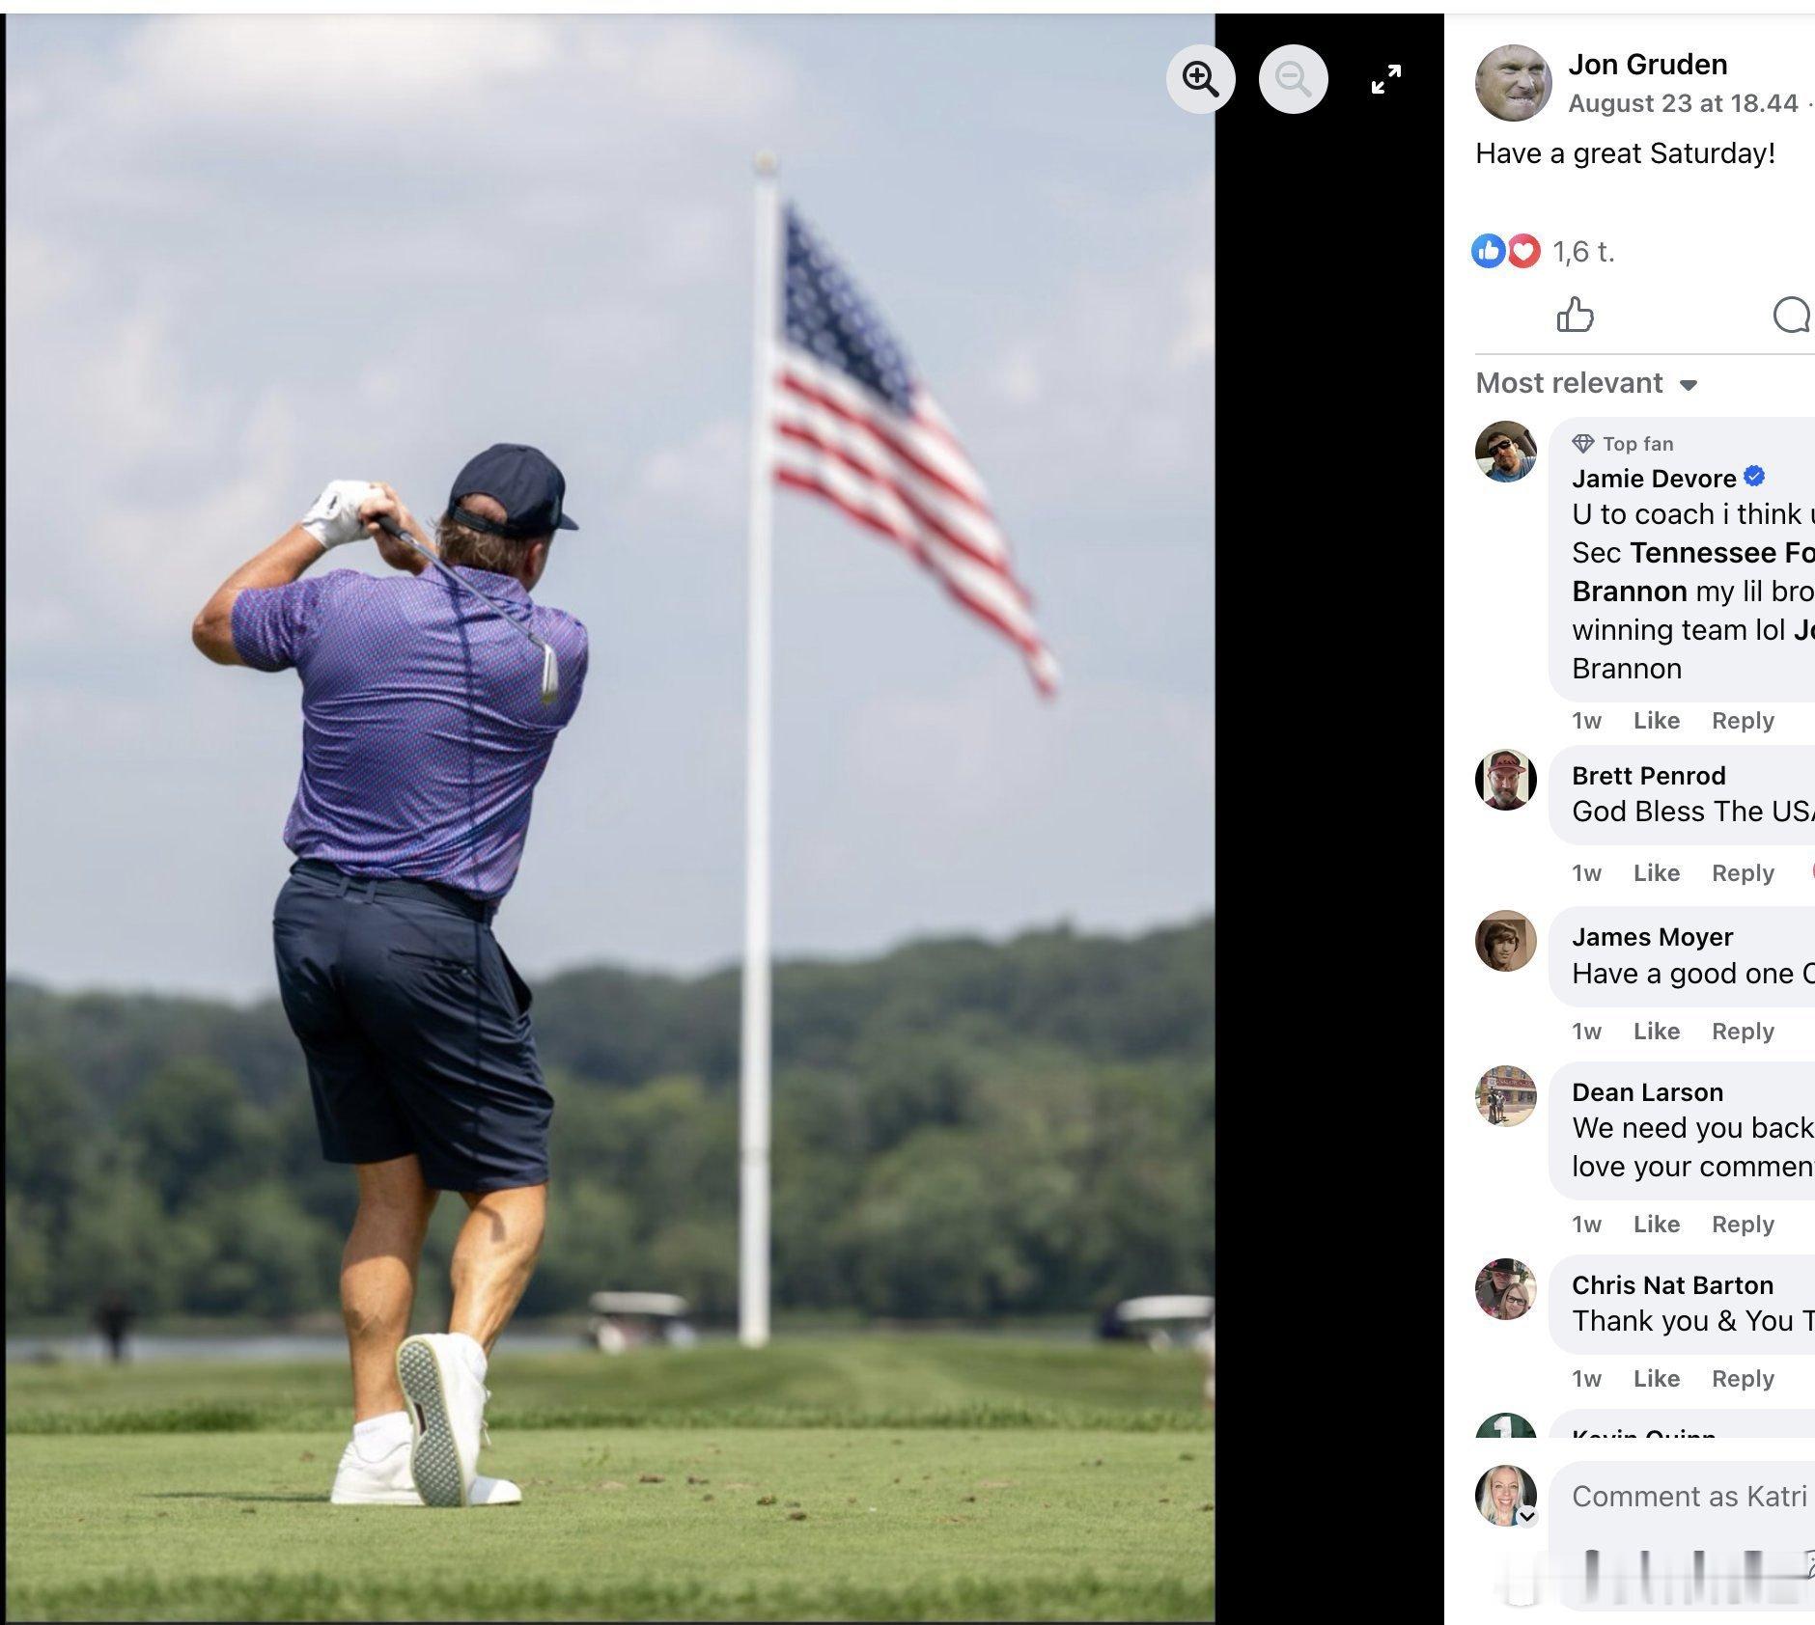
Task: Enter fullscreen with the expand arrows icon
Action: [1385, 79]
